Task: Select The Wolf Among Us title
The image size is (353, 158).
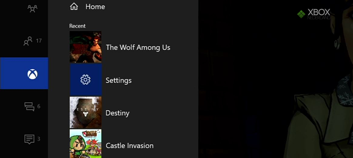Action: pos(138,47)
